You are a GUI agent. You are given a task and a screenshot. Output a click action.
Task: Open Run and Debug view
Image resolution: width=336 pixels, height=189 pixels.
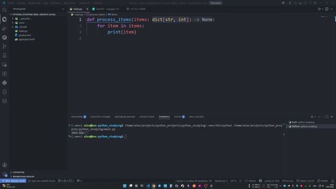point(5,28)
